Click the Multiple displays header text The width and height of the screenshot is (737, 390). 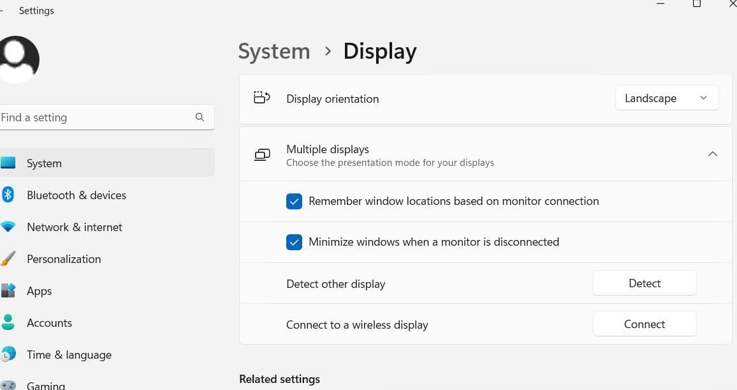pos(328,149)
